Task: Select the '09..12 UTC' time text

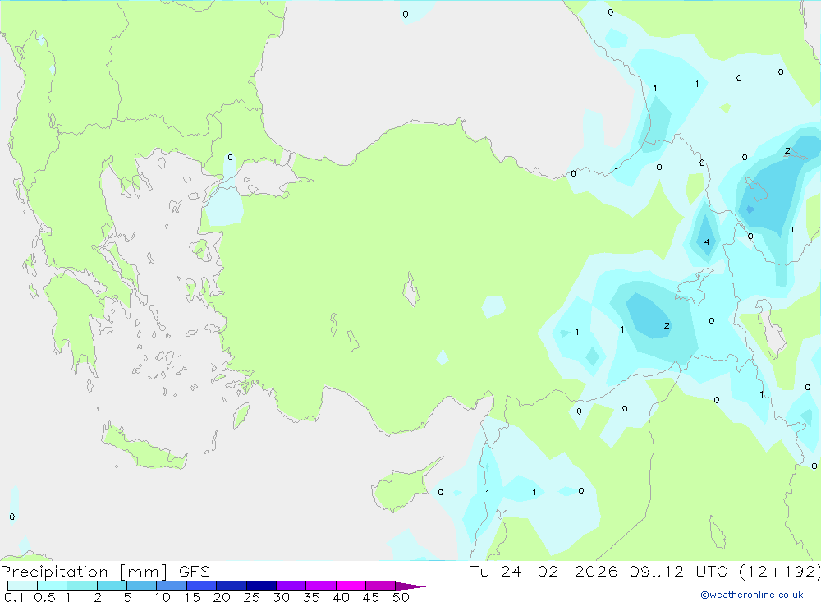Action: point(678,572)
